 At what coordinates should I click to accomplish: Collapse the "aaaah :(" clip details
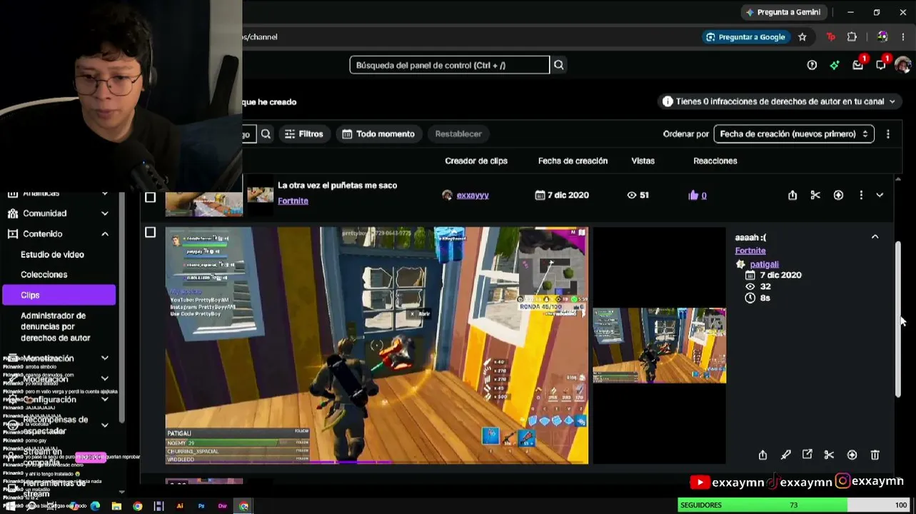click(875, 237)
